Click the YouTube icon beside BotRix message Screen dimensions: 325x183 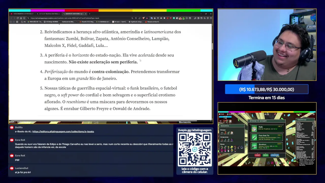click(12, 127)
